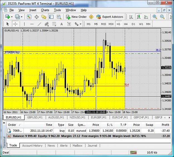The width and height of the screenshot is (174, 157).
Task: Zoom out the chart
Action: [x=162, y=17]
